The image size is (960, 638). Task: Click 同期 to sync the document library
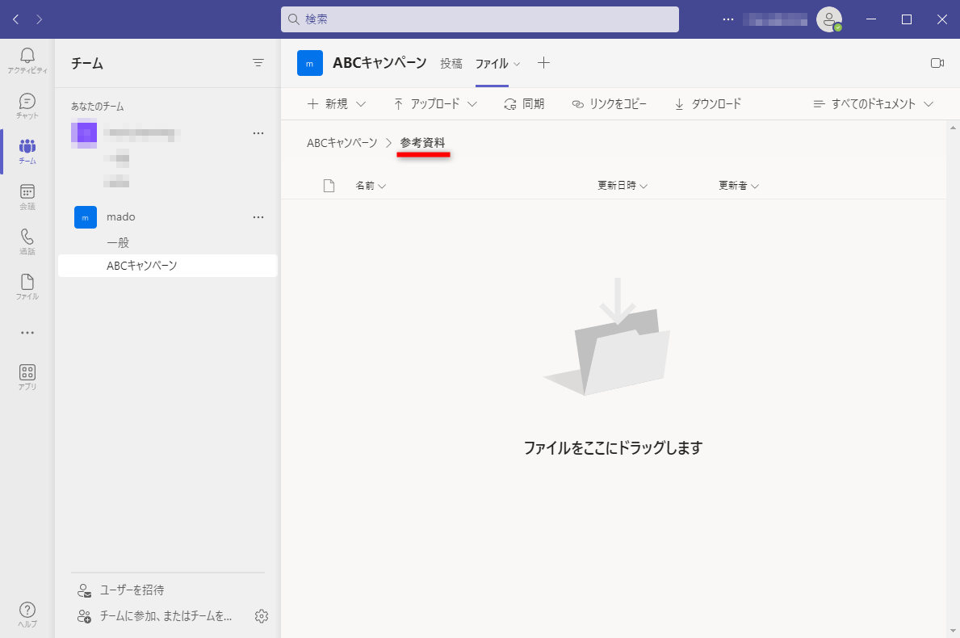tap(524, 103)
